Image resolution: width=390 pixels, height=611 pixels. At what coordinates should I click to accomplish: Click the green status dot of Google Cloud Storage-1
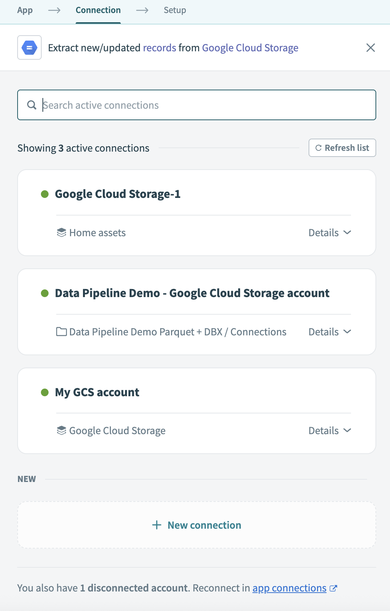tap(45, 194)
